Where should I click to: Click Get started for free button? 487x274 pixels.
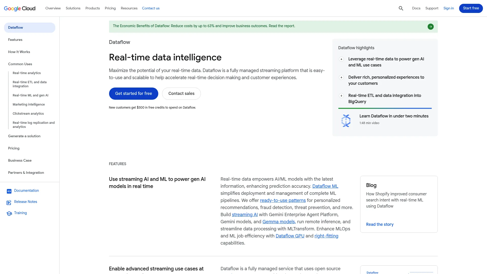tap(133, 94)
